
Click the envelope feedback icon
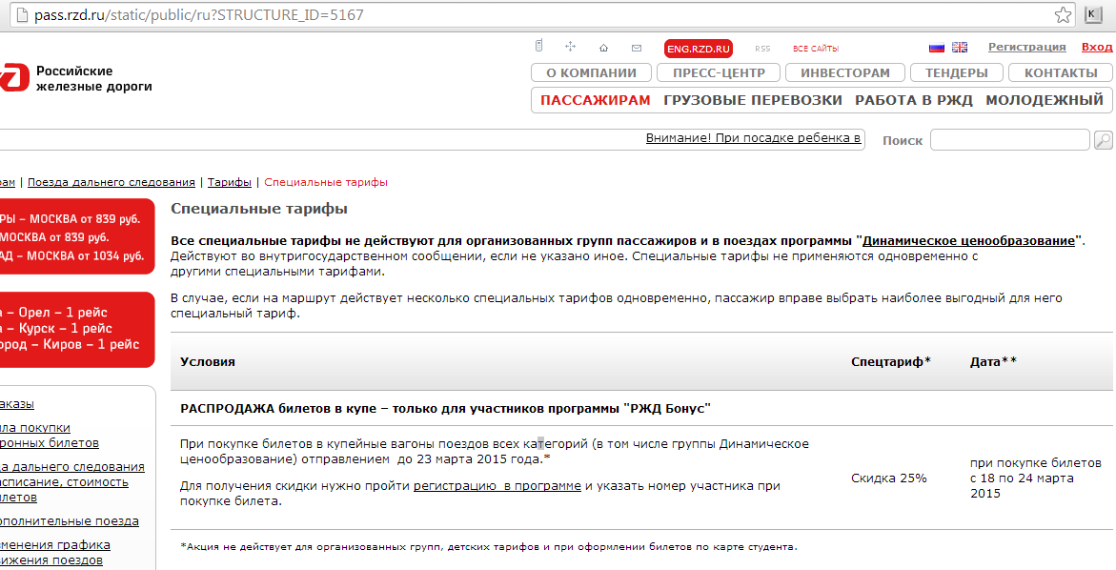tap(636, 48)
